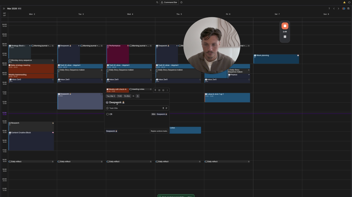Click the yellow warning triangle icon
Screen dimensions: 352x197
click(x=344, y=2)
